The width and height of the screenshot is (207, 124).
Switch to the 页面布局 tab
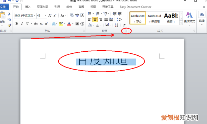point(42,7)
